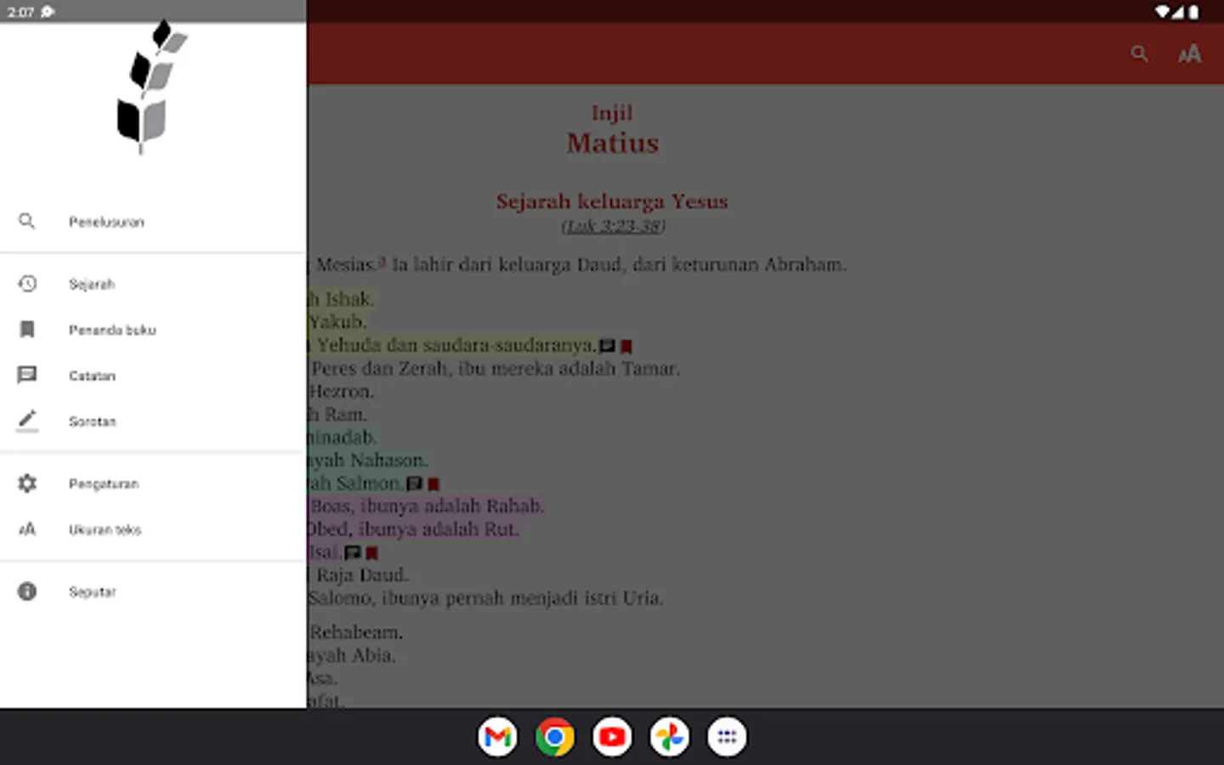Open Catatan notes entry
Viewport: 1224px width, 765px height.
(153, 376)
